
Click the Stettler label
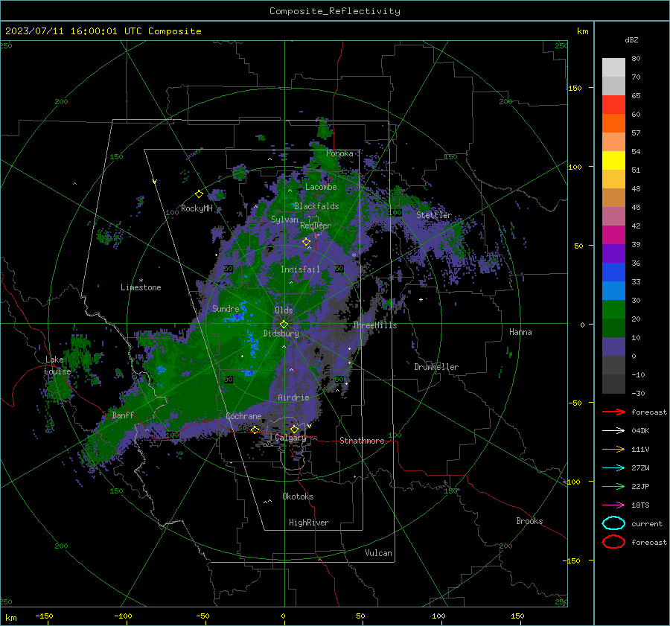coord(434,215)
